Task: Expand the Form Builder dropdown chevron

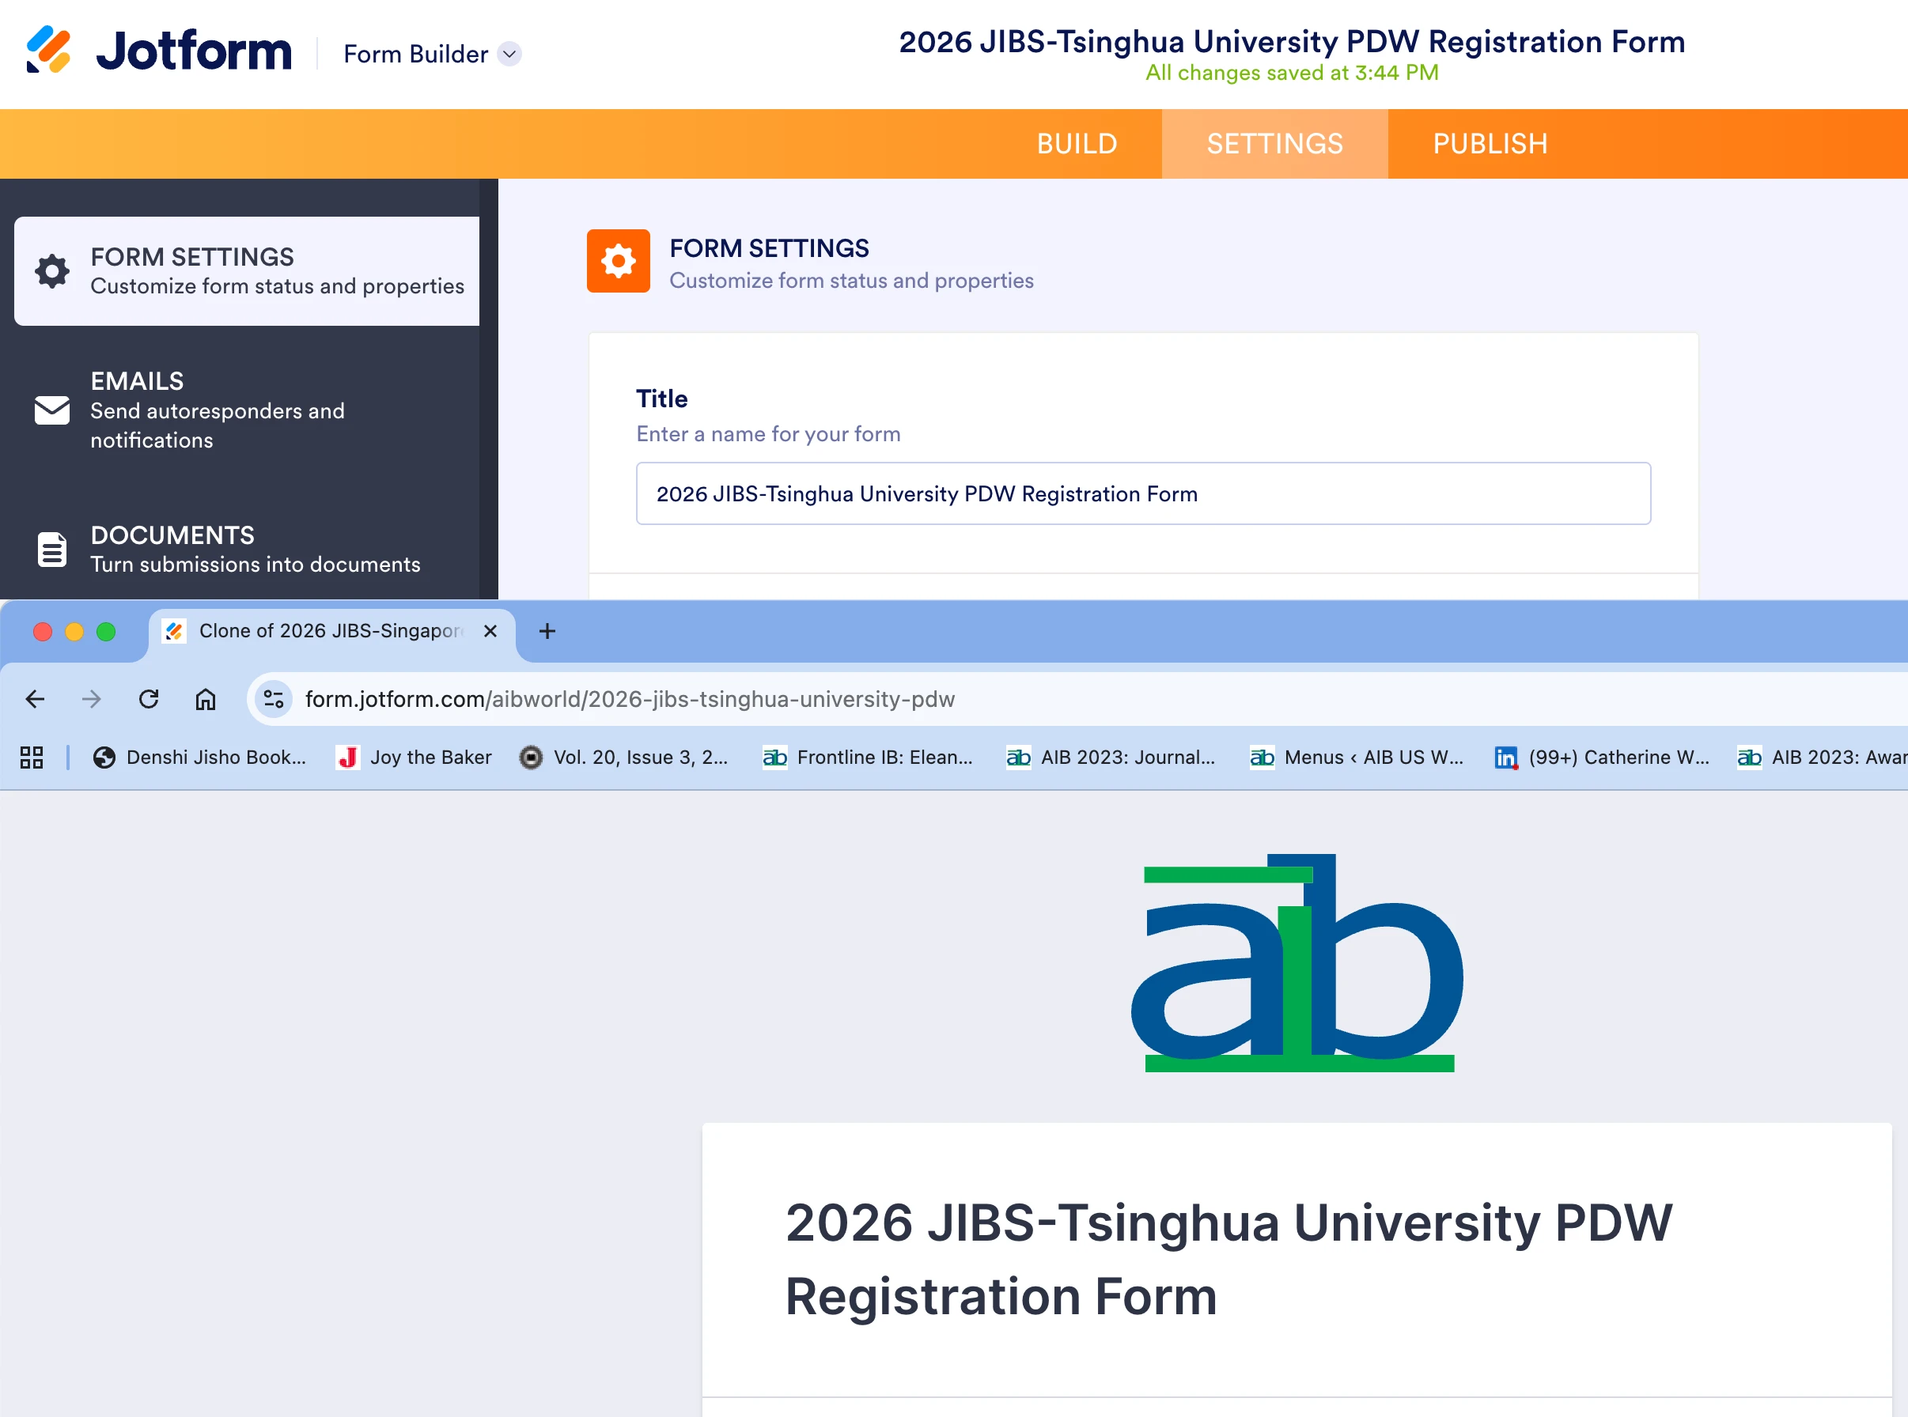Action: click(509, 54)
